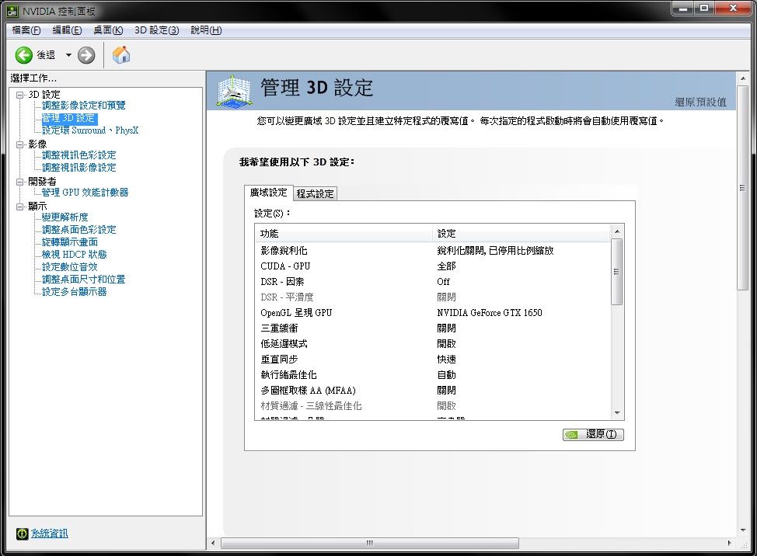The image size is (757, 556).
Task: Click 還原預設值 link in header
Action: click(700, 102)
